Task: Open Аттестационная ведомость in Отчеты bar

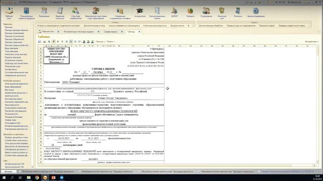Action: [155, 26]
